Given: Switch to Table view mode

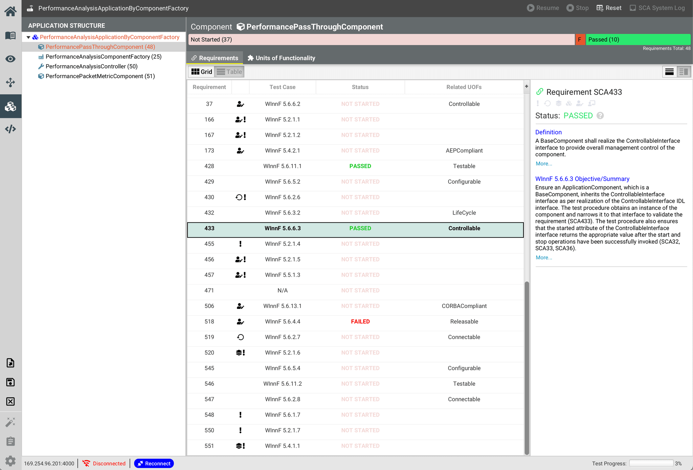Looking at the screenshot, I should pos(229,71).
